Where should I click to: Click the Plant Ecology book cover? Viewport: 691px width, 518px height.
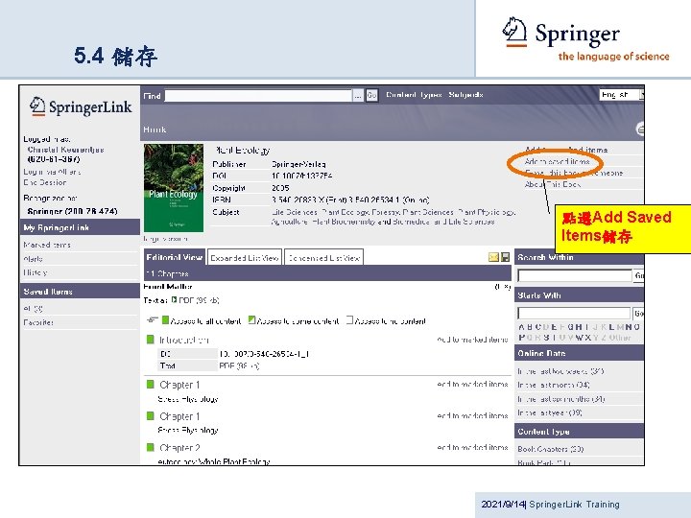click(x=174, y=188)
